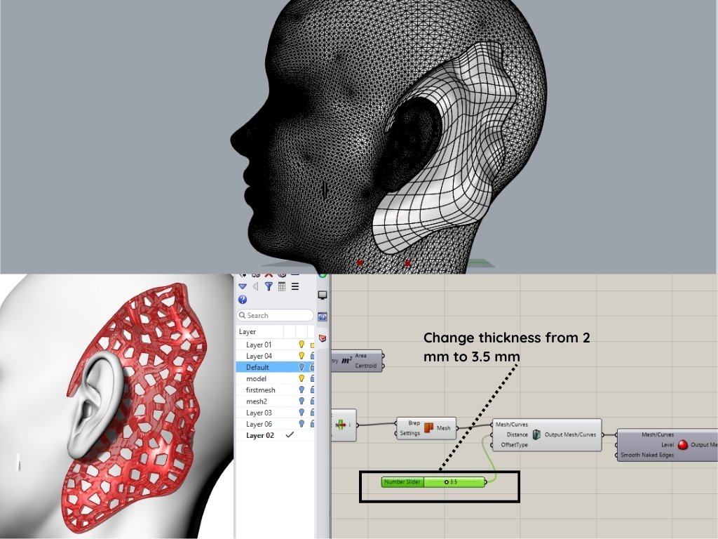Toggle lock icon for Layer 04
The width and height of the screenshot is (718, 539).
tap(311, 356)
